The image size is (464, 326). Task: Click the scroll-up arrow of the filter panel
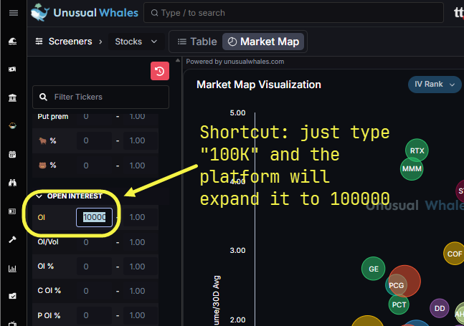(178, 60)
